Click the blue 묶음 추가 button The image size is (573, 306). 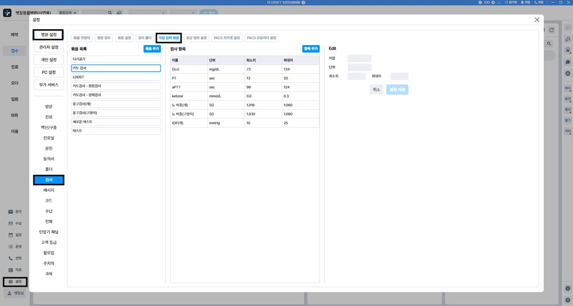coord(152,49)
